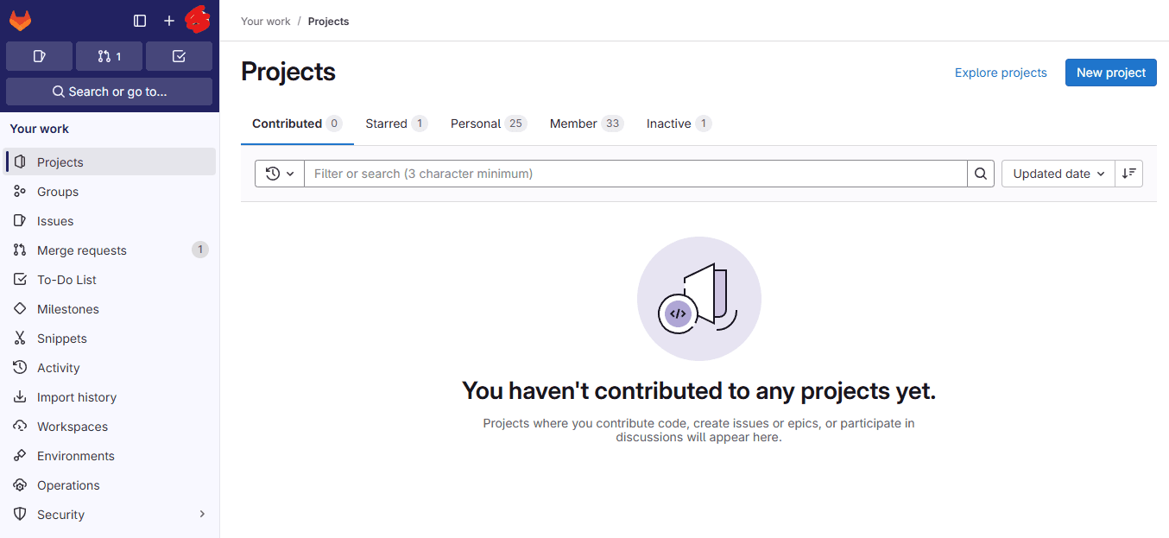Open the To-Do List icon in top bar
This screenshot has width=1169, height=538.
(179, 55)
